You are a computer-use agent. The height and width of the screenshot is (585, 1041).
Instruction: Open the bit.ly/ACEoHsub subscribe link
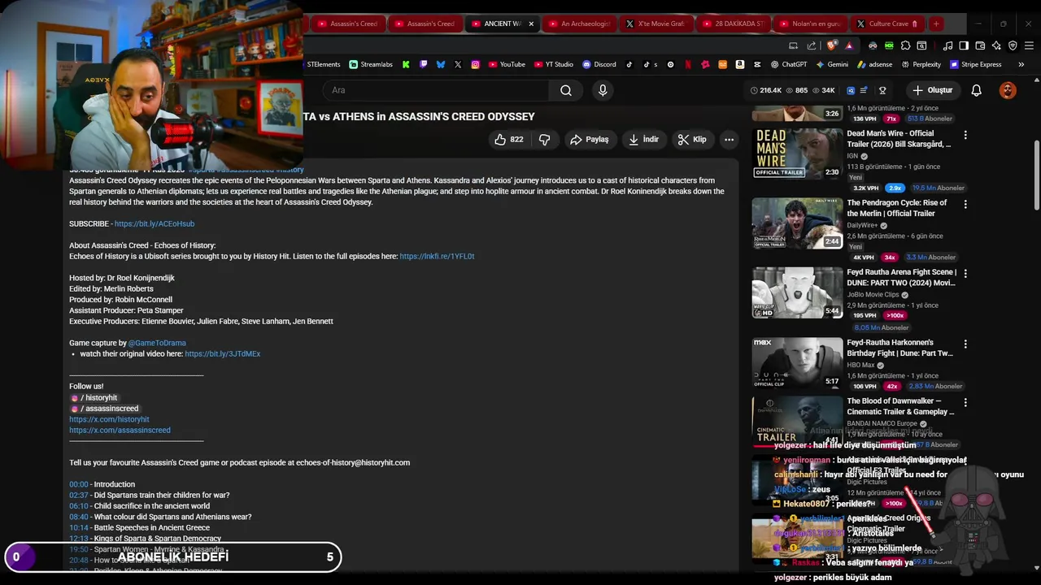tap(155, 224)
